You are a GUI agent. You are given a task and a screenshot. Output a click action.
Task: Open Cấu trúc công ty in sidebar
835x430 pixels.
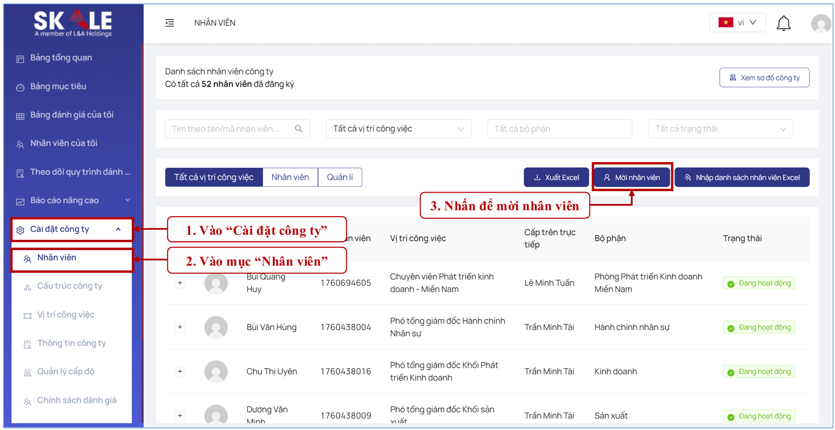[69, 286]
